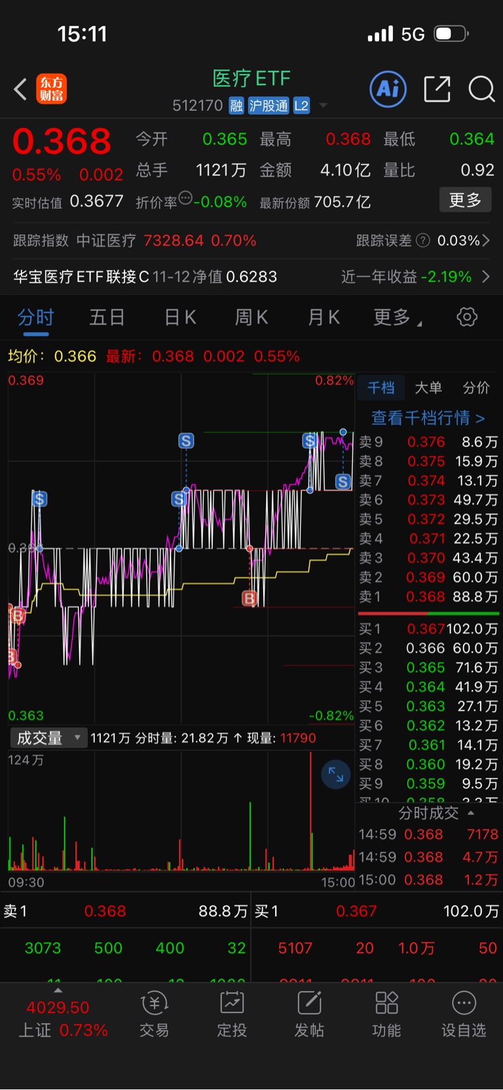Viewport: 503px width, 1090px height.
Task: Tap 卖9 0.376 order row
Action: [x=428, y=442]
